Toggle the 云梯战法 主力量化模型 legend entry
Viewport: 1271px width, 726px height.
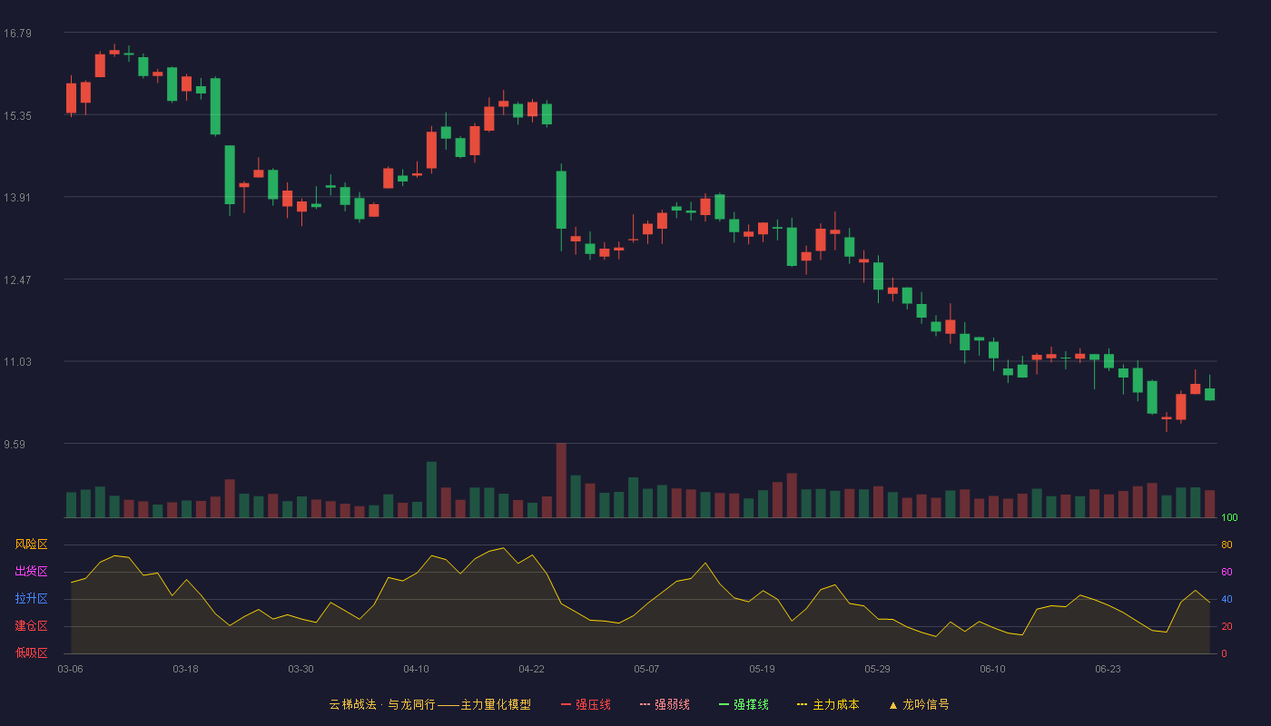tap(429, 704)
